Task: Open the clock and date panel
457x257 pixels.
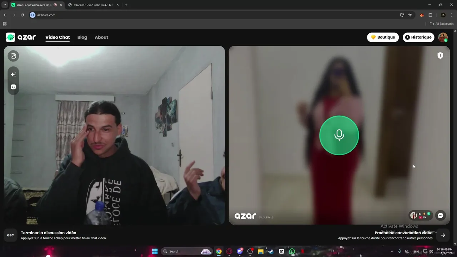Action: [445, 251]
